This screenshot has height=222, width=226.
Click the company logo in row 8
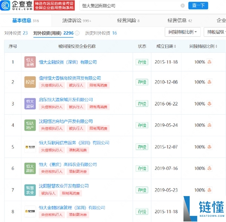tap(30, 211)
